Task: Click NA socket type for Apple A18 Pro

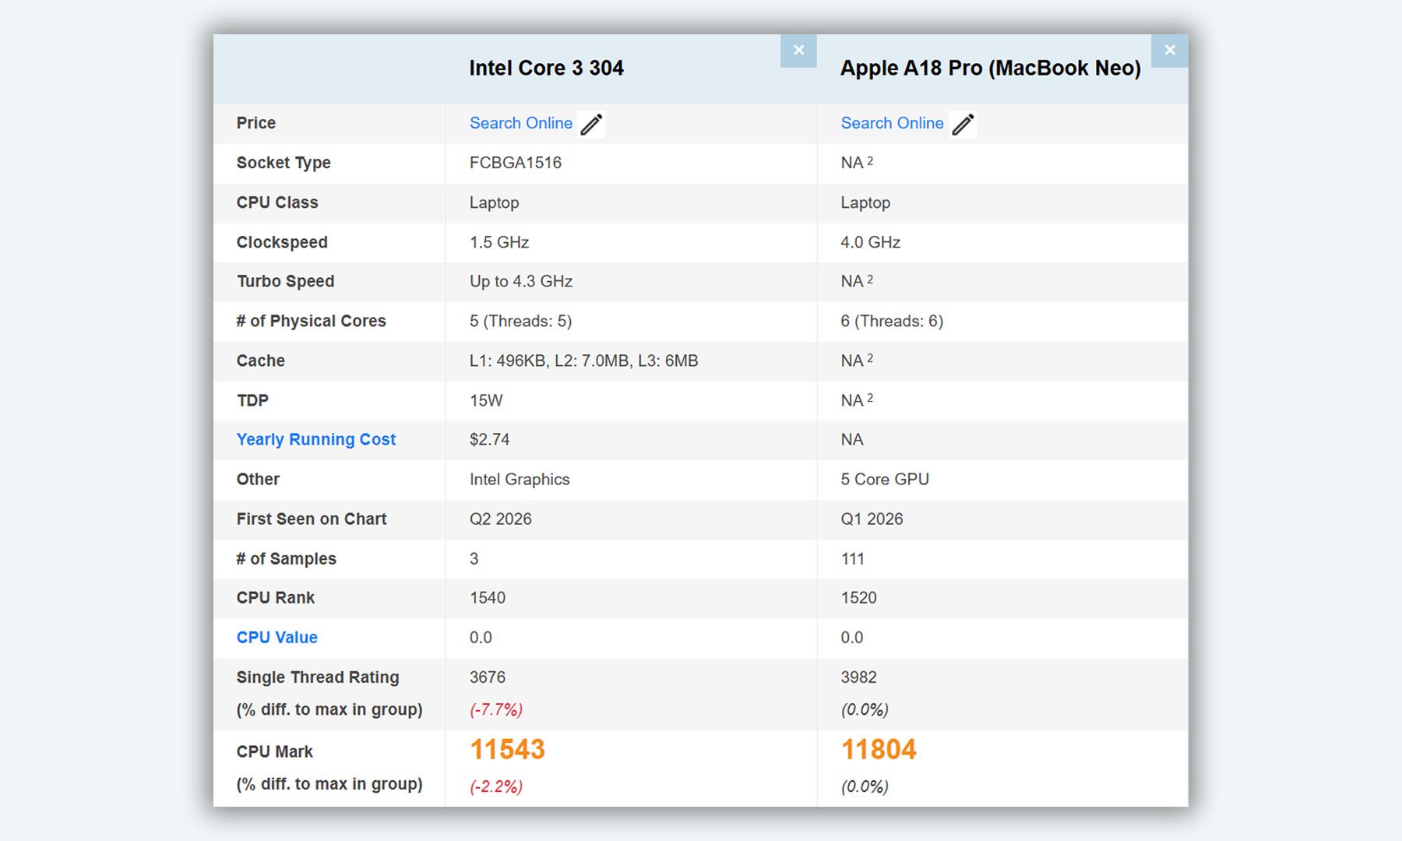Action: pyautogui.click(x=857, y=163)
